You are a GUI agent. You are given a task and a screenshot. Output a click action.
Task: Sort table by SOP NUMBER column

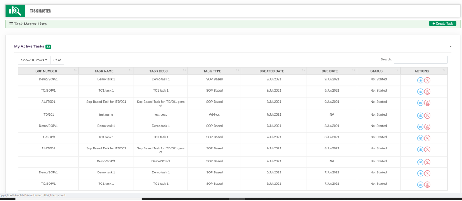point(48,71)
